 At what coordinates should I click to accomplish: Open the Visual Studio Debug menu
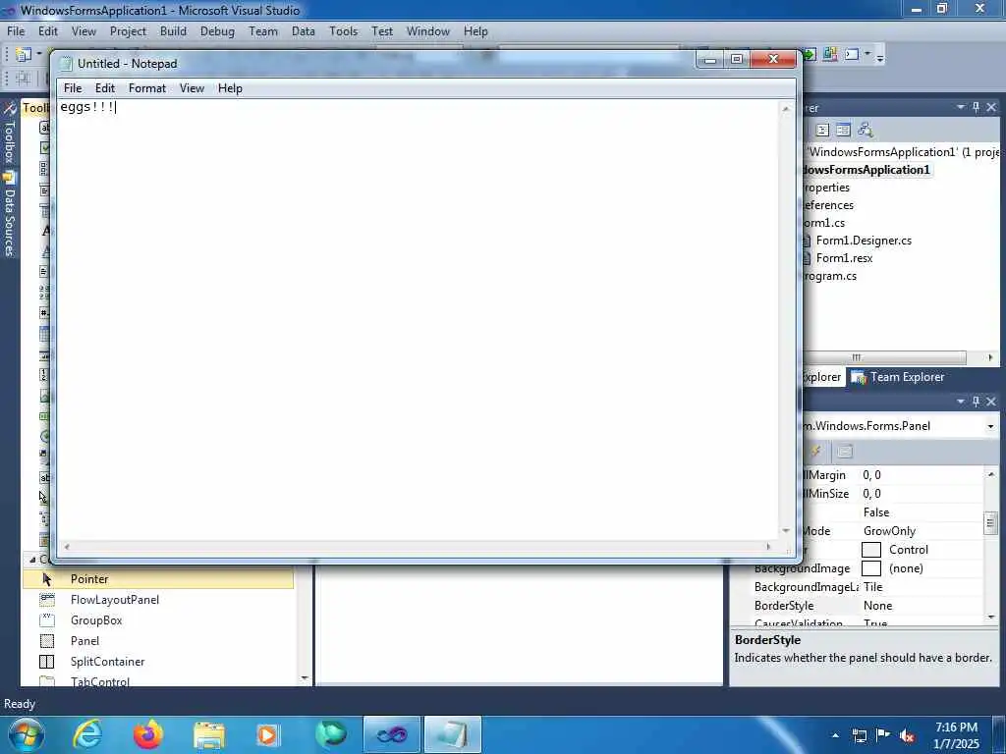click(x=217, y=31)
